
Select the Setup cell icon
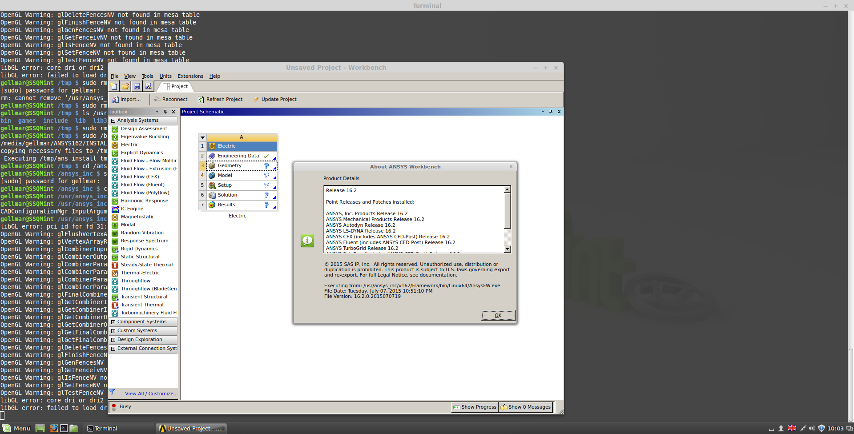pos(212,185)
